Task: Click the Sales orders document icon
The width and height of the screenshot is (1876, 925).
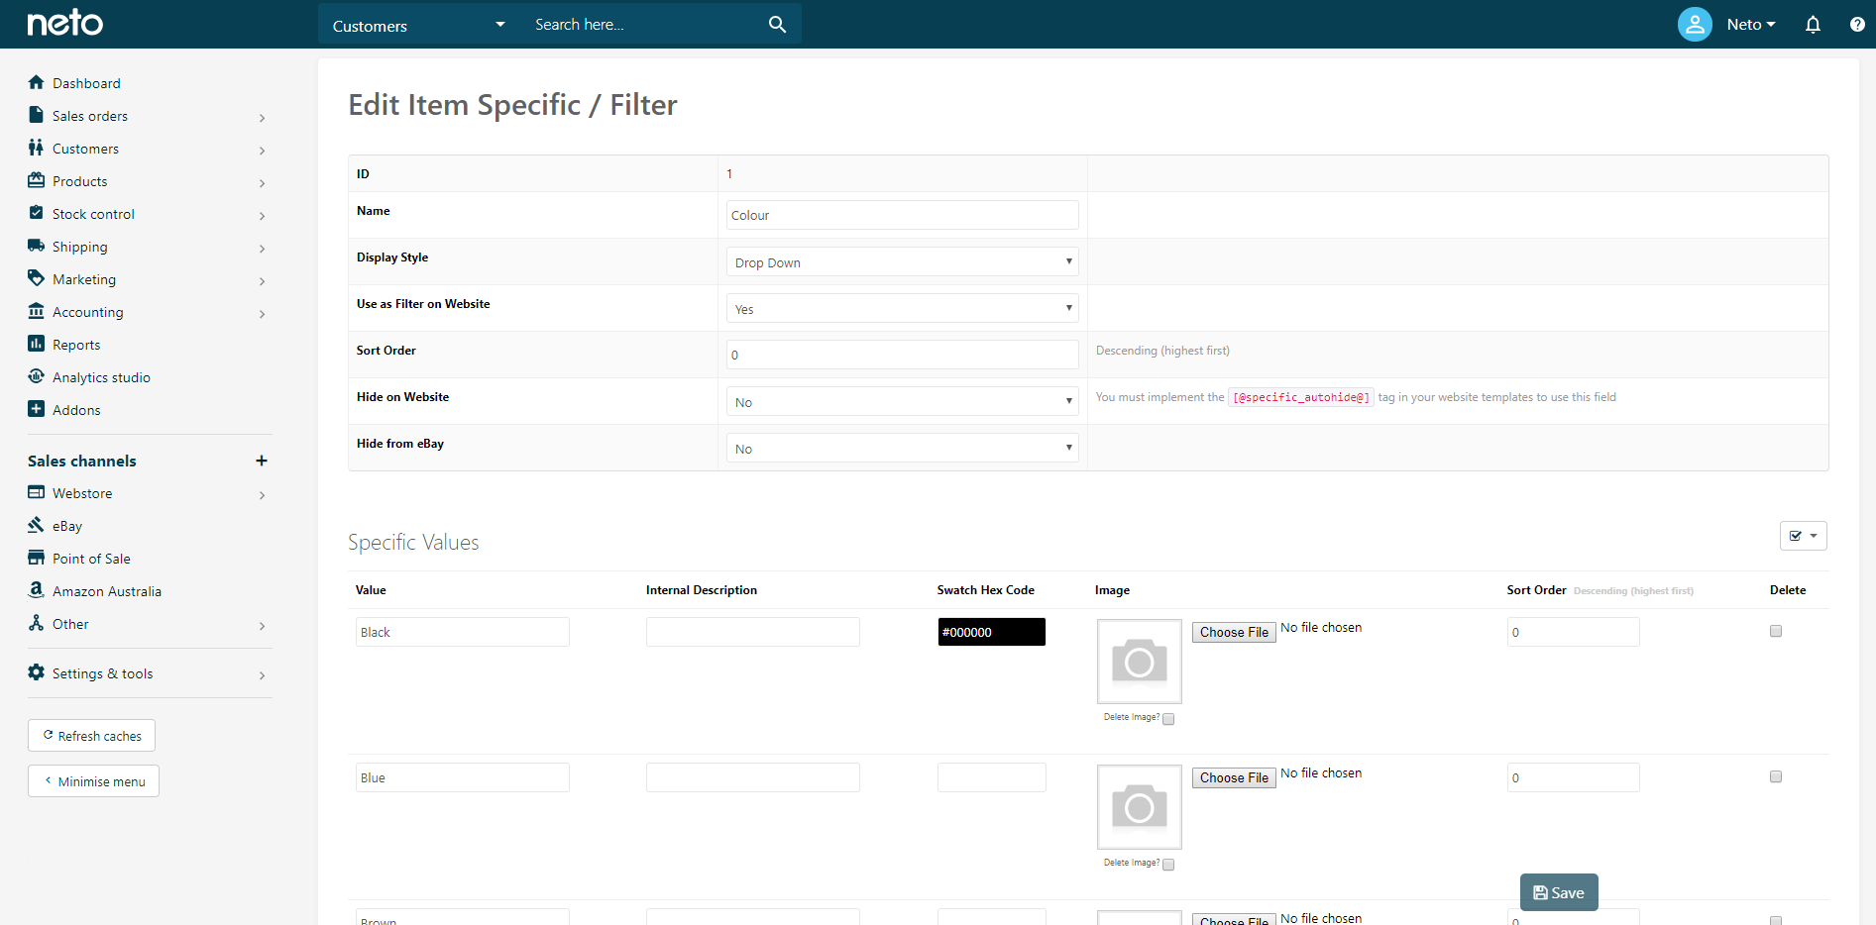Action: pos(37,115)
